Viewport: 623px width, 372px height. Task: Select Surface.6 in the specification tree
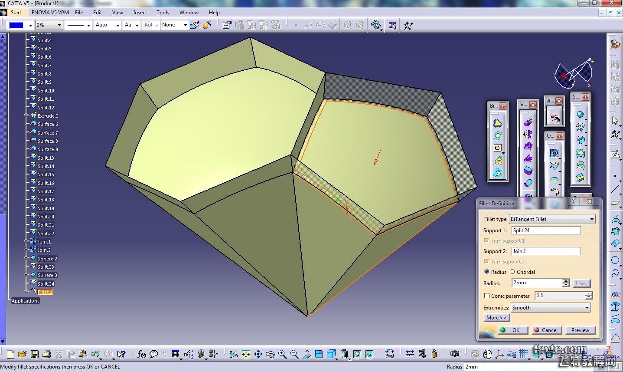tap(48, 124)
